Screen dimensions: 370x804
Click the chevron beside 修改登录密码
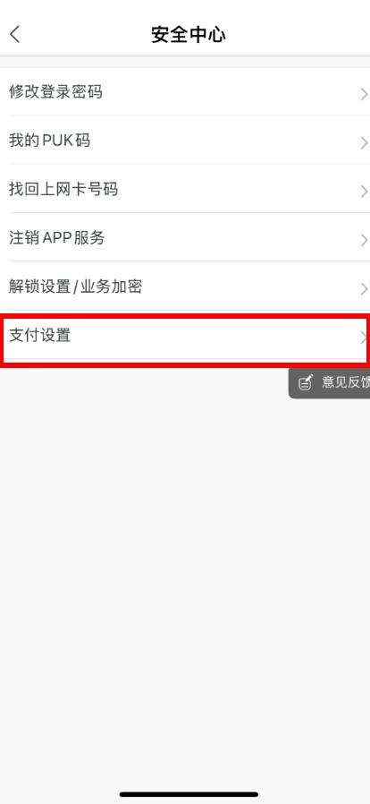coord(364,94)
